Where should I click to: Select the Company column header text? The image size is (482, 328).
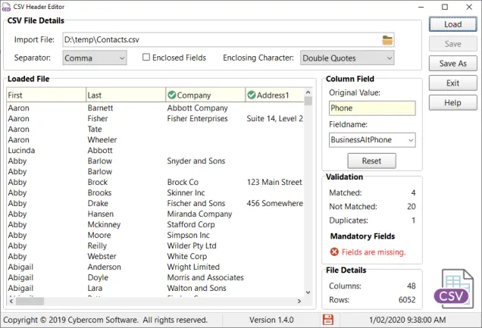point(194,95)
